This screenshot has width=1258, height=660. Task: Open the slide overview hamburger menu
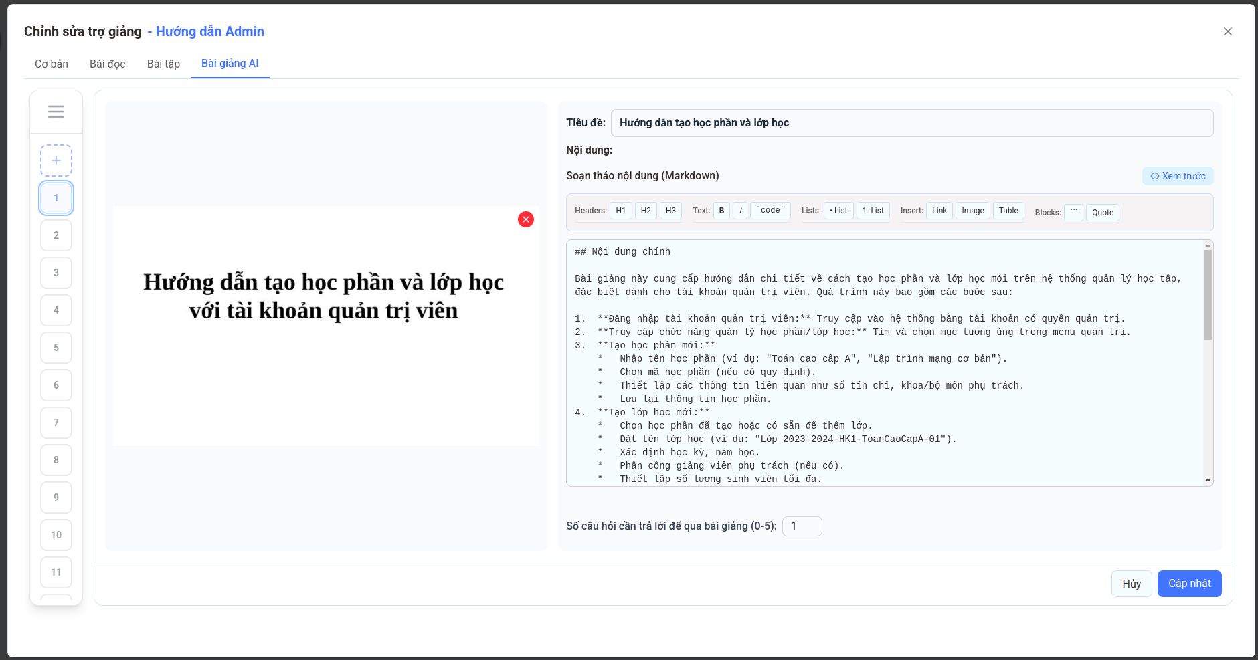[x=56, y=111]
